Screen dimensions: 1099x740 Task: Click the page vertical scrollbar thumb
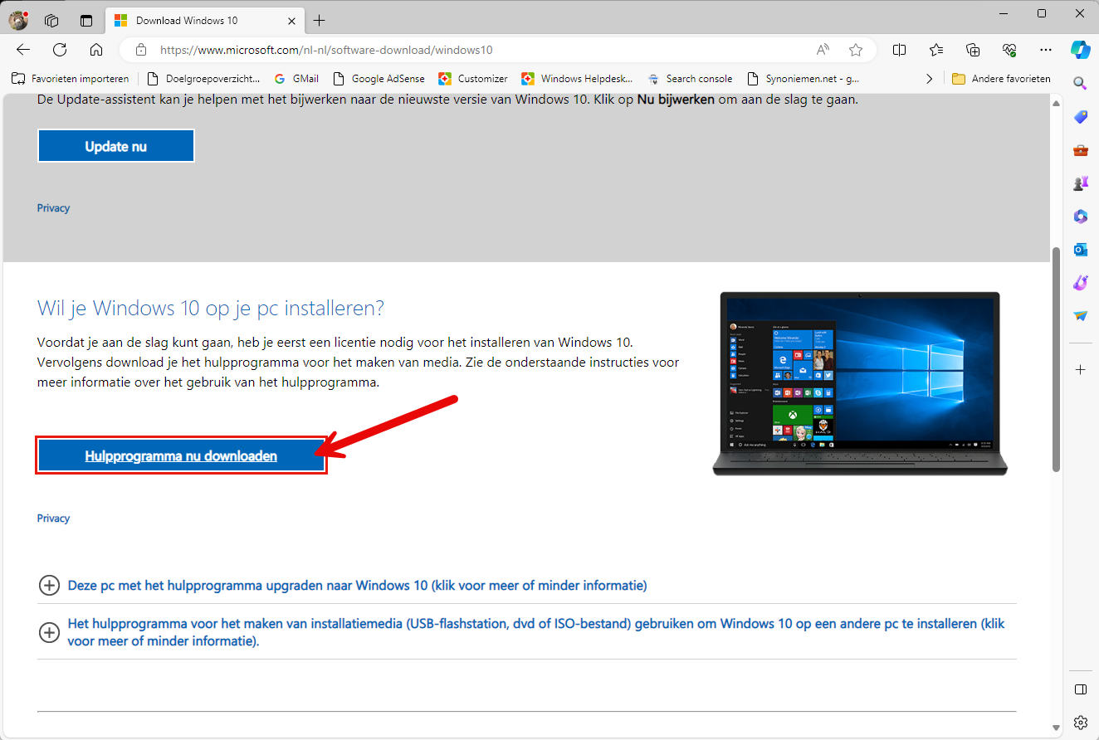point(1057,359)
